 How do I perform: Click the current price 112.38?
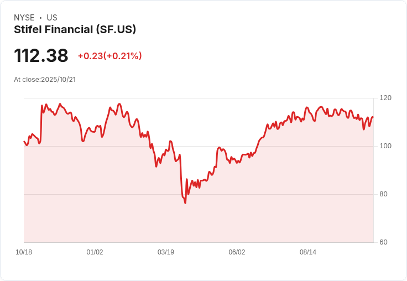(41, 55)
